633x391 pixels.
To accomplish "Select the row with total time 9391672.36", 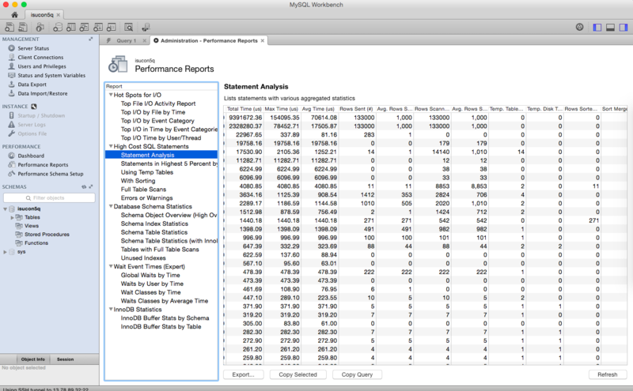I will pos(426,118).
